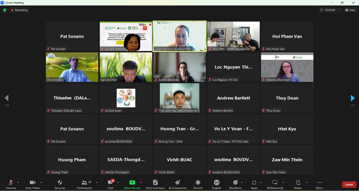Click the red Leave button
359x191 pixels.
(x=349, y=185)
